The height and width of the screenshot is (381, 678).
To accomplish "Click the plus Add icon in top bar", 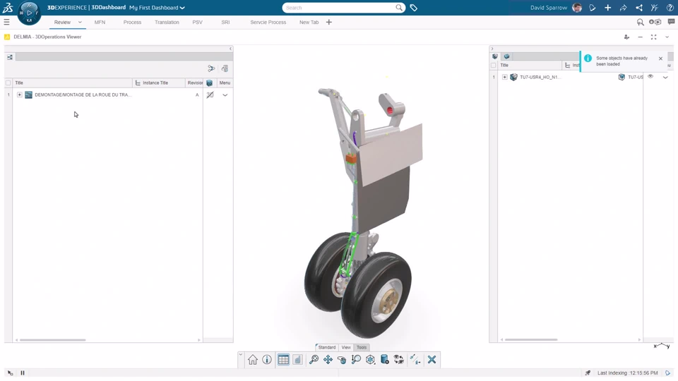I will tap(607, 8).
